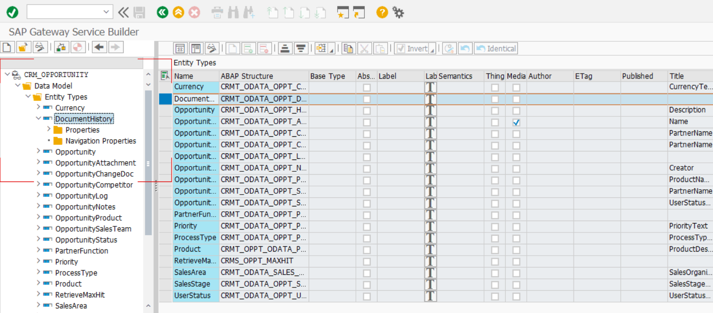This screenshot has width=713, height=313.
Task: Open the Invert button dropdown arrow
Action: [432, 49]
